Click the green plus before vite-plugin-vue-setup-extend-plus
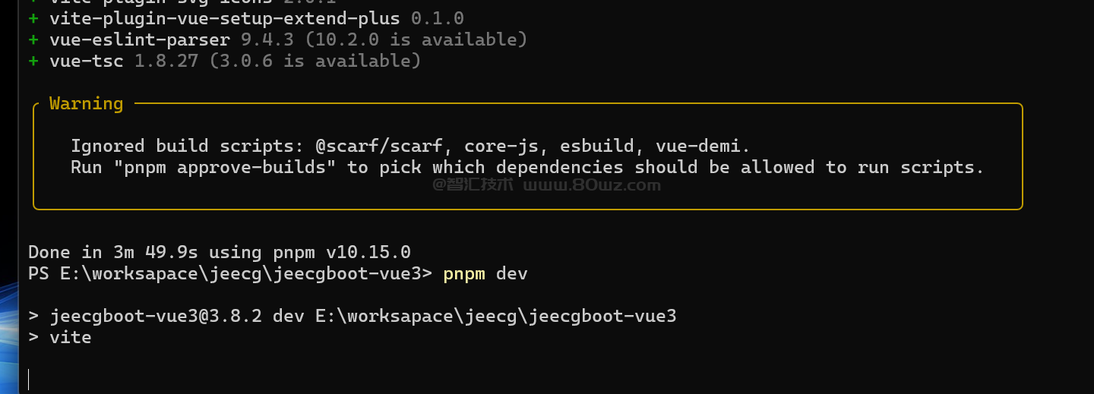 pyautogui.click(x=33, y=17)
